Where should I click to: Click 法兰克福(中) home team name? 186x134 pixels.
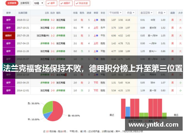point(43,36)
